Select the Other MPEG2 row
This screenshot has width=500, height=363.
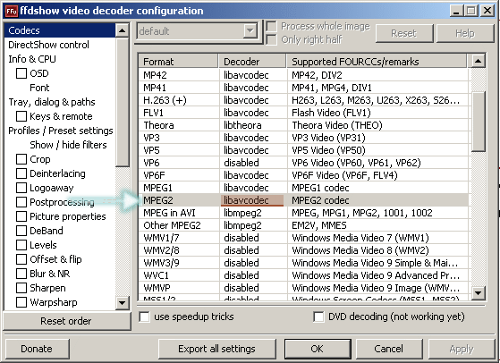[x=303, y=225]
